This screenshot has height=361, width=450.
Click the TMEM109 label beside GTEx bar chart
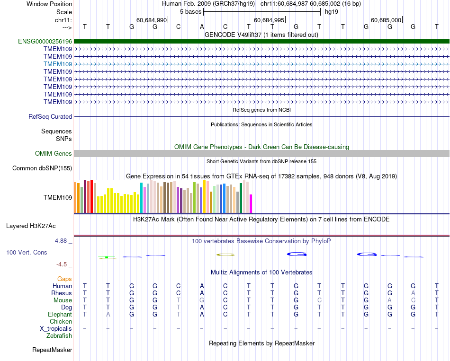(58, 198)
